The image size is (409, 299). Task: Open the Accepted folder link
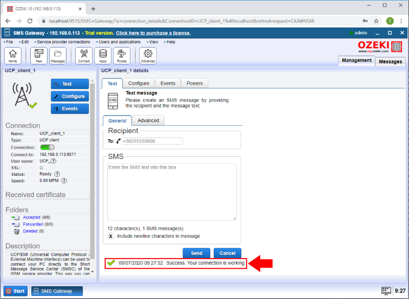32,217
